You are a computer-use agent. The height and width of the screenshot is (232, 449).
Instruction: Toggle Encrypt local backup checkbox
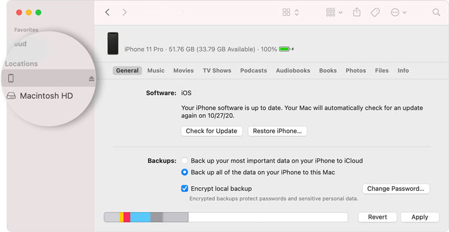pyautogui.click(x=185, y=188)
